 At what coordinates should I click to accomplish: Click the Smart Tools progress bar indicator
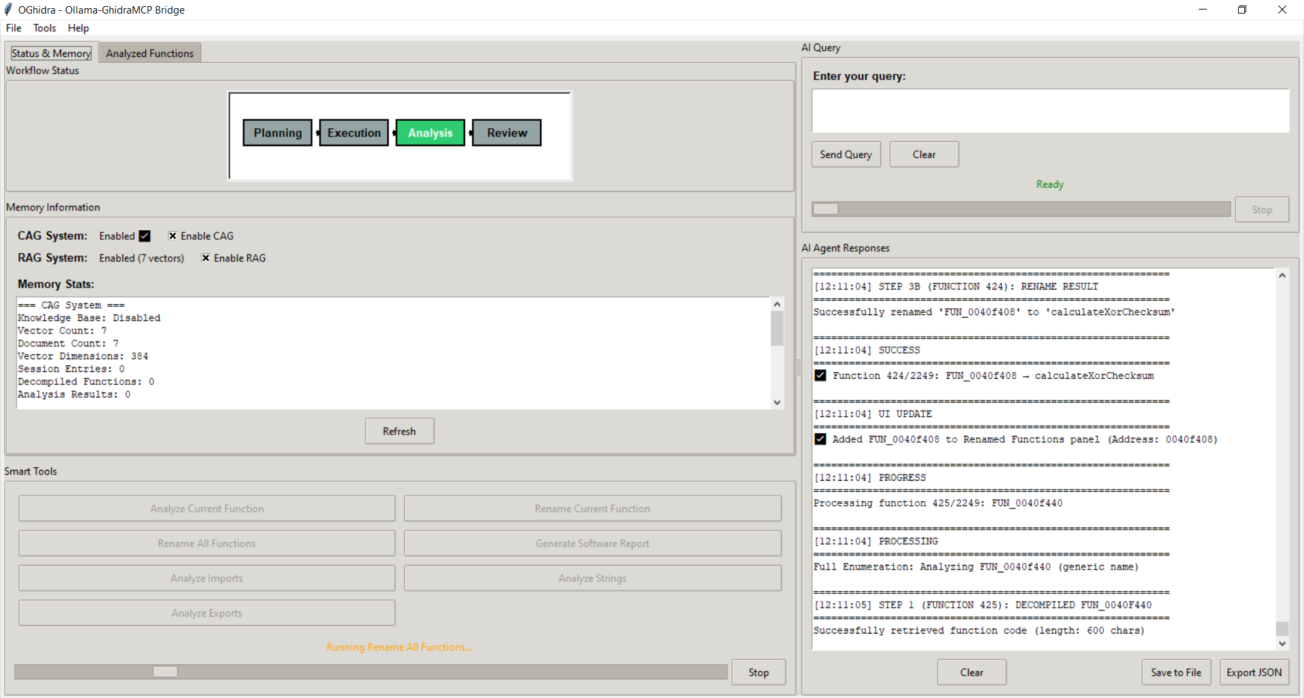165,672
